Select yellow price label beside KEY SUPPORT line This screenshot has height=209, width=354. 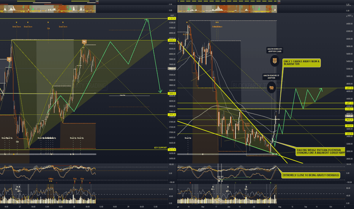click(172, 150)
